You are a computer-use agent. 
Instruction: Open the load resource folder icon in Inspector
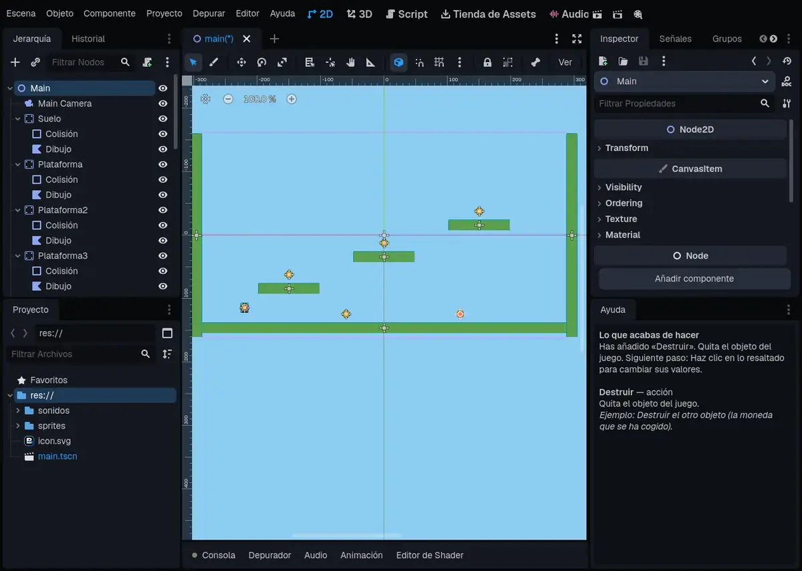(x=623, y=61)
